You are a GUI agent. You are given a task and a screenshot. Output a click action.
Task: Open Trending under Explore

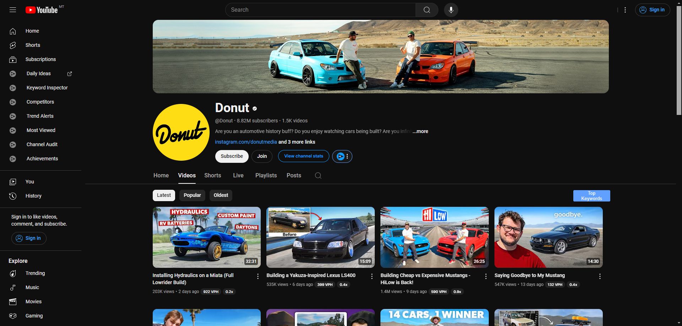tap(40, 273)
